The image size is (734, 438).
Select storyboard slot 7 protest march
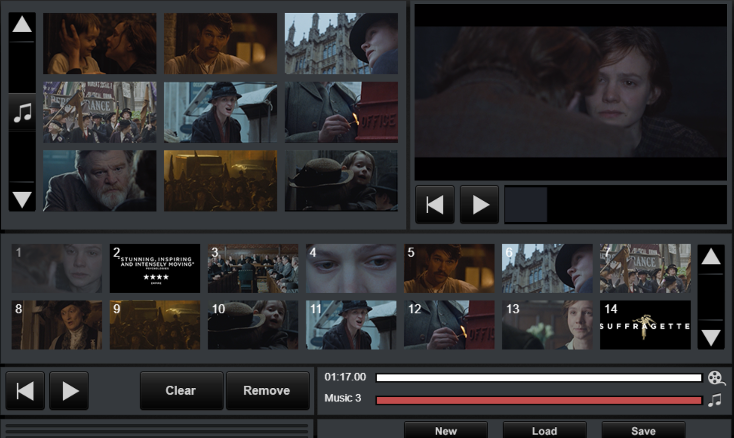pyautogui.click(x=645, y=269)
